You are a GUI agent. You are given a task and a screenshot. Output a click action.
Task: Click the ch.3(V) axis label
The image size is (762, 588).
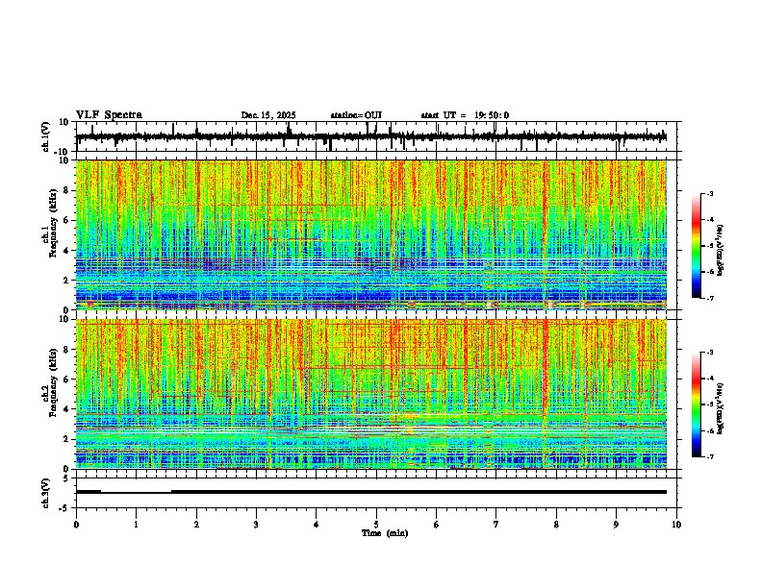click(46, 493)
